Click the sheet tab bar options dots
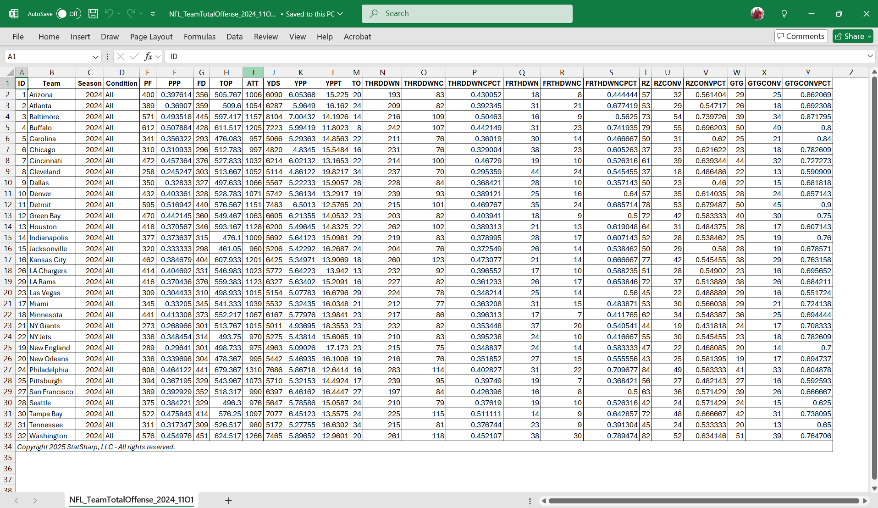Viewport: 878px width, 508px height. coord(530,501)
